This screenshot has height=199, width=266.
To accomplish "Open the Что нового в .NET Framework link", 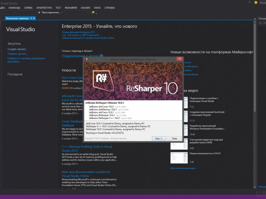I will [x=81, y=35].
